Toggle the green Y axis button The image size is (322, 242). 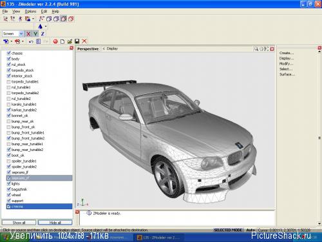point(35,34)
